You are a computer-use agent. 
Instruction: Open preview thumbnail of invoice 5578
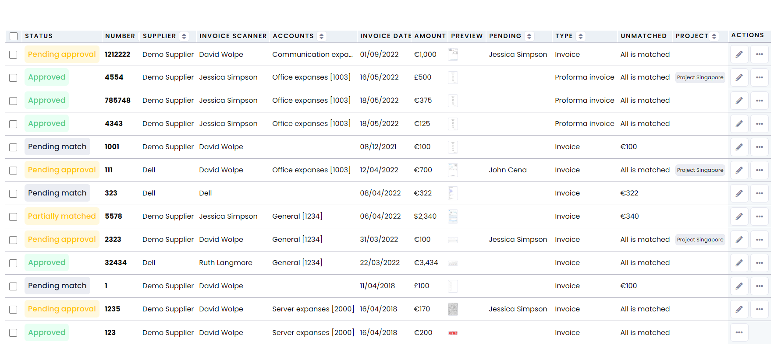pos(453,216)
